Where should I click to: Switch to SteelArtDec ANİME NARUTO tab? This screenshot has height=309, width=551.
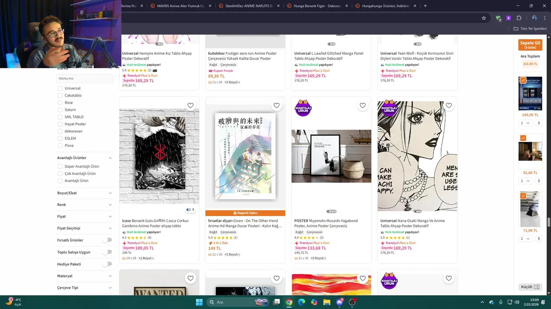point(249,6)
